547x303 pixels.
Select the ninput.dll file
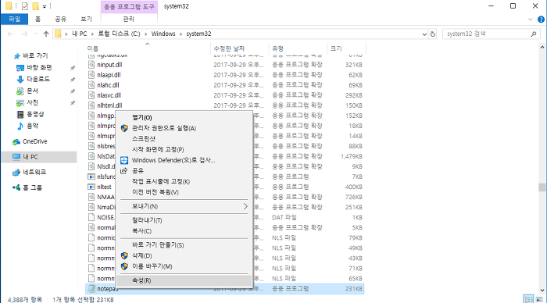109,65
